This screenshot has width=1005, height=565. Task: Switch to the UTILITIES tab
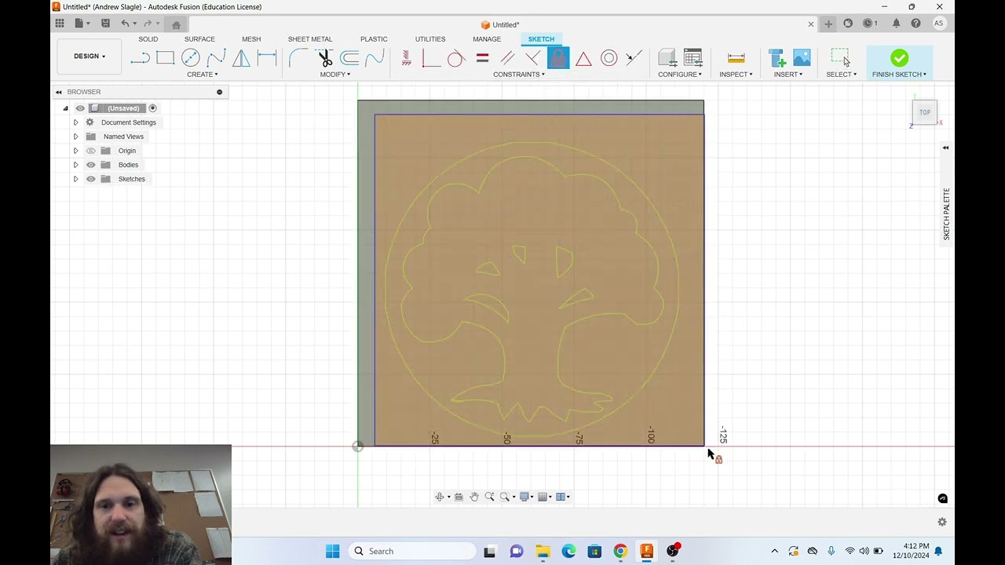(430, 39)
